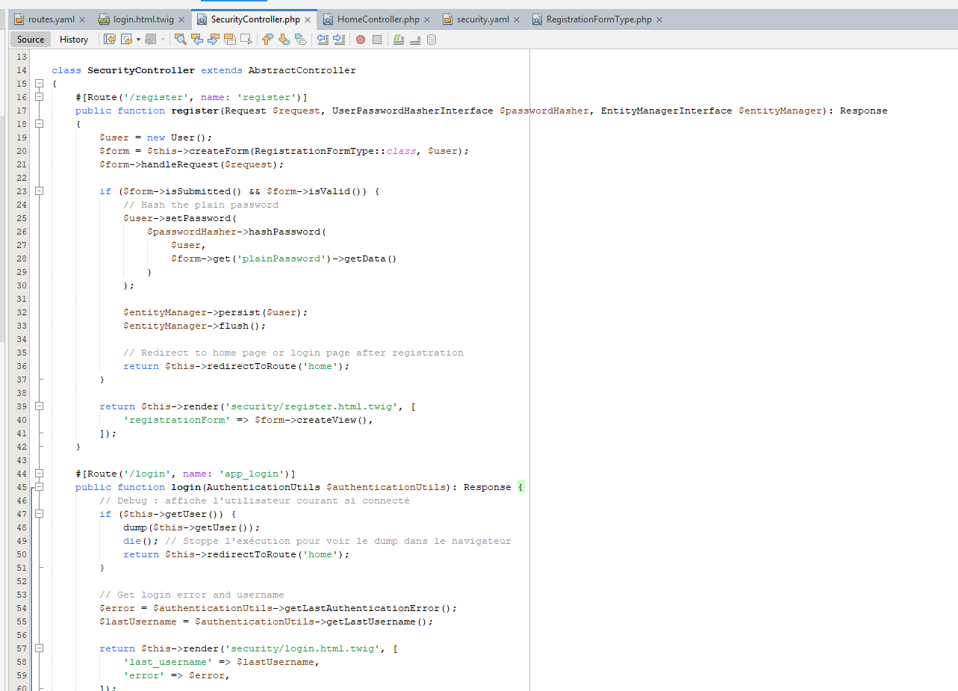Switch editor to History view

(x=74, y=40)
